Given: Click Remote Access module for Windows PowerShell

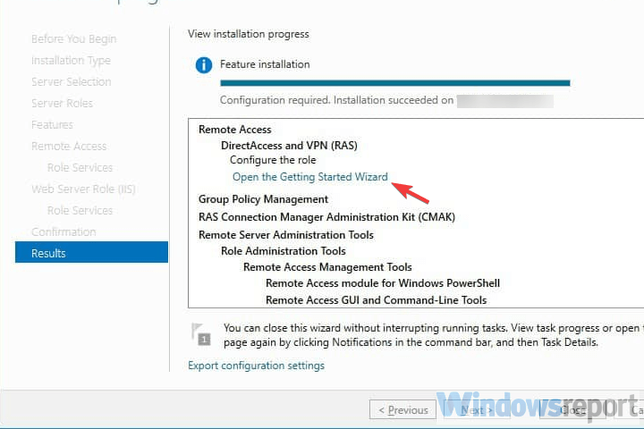Looking at the screenshot, I should pyautogui.click(x=383, y=283).
